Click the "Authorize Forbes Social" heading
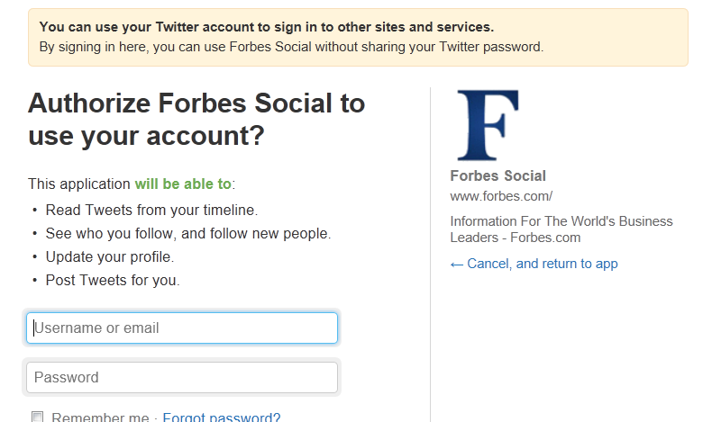Screen dimensions: 721x422 pos(196,120)
